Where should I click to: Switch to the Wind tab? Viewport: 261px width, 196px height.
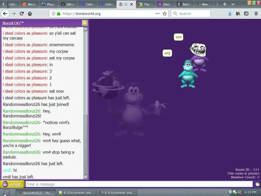coord(29,4)
